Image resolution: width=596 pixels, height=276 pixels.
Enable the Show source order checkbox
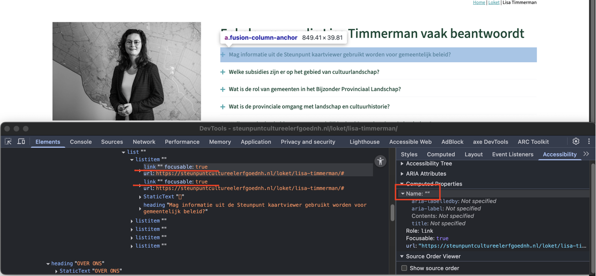tap(404, 268)
